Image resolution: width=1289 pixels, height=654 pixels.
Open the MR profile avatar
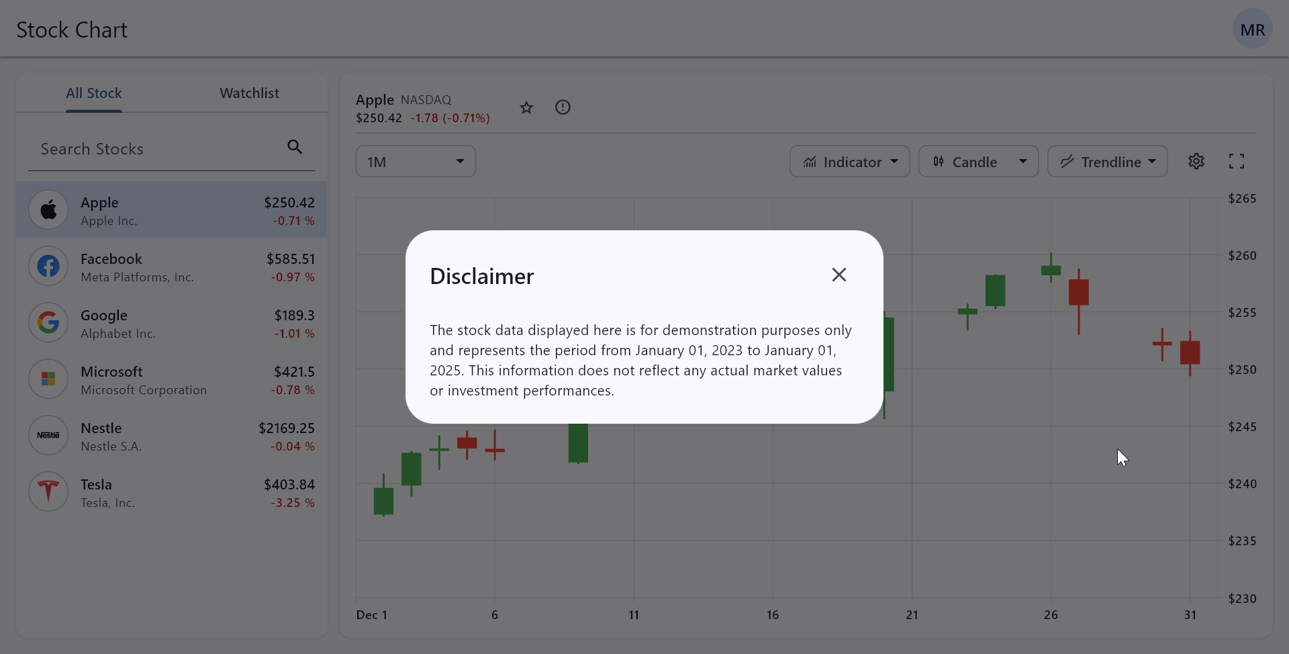(1253, 28)
